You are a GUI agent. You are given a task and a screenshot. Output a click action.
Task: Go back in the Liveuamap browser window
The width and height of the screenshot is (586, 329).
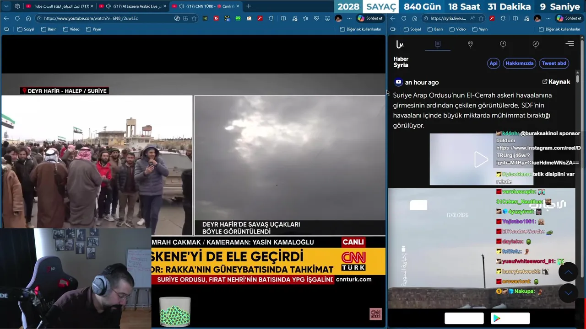[x=393, y=18]
